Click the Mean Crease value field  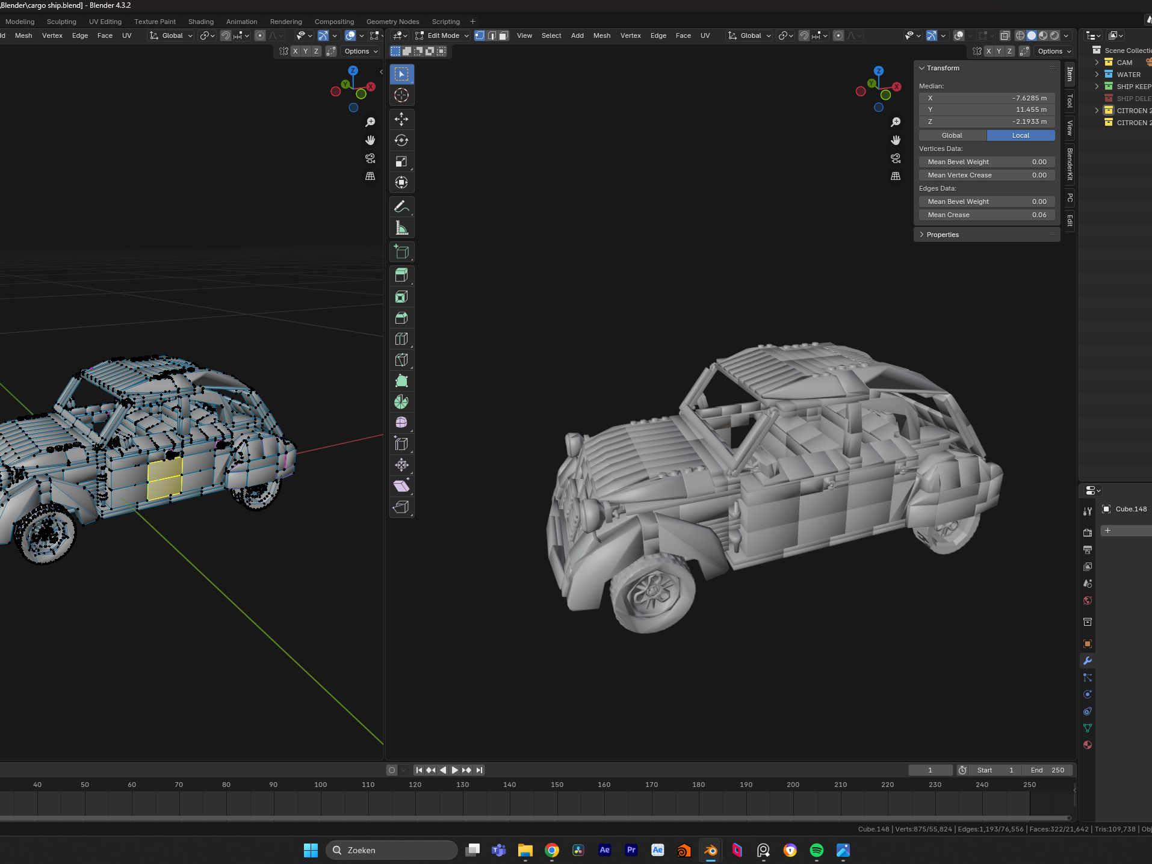[986, 215]
